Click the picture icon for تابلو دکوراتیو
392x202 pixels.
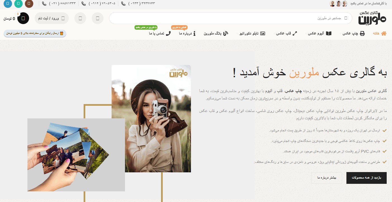(x=263, y=33)
